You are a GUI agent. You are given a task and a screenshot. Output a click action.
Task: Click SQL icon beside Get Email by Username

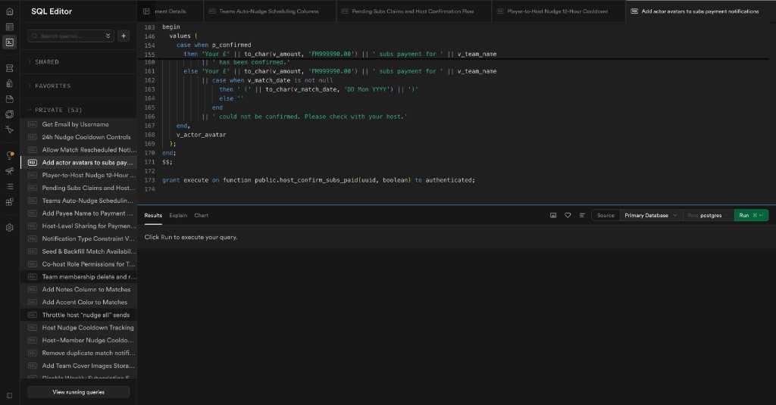click(32, 125)
